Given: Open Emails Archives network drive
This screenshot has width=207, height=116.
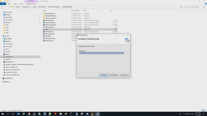Looking at the screenshot, I should [x=11, y=72].
